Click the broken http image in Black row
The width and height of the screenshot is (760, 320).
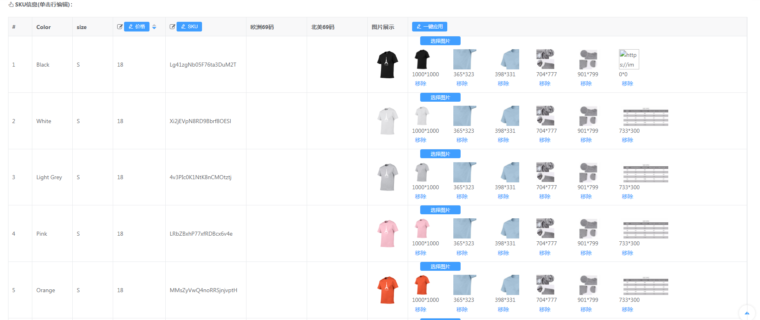pos(628,59)
